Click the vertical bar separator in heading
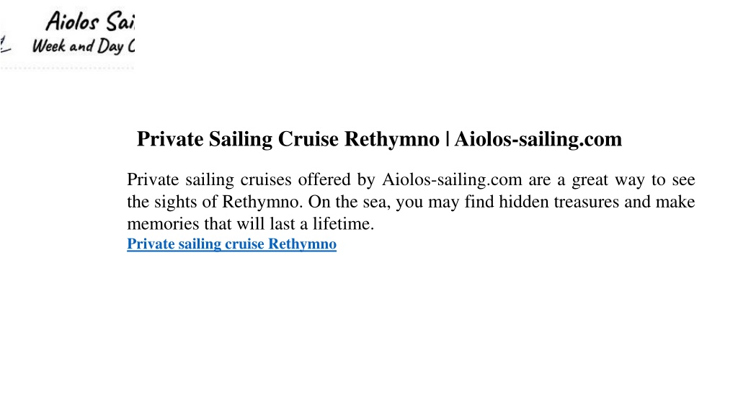The image size is (738, 415). click(447, 139)
